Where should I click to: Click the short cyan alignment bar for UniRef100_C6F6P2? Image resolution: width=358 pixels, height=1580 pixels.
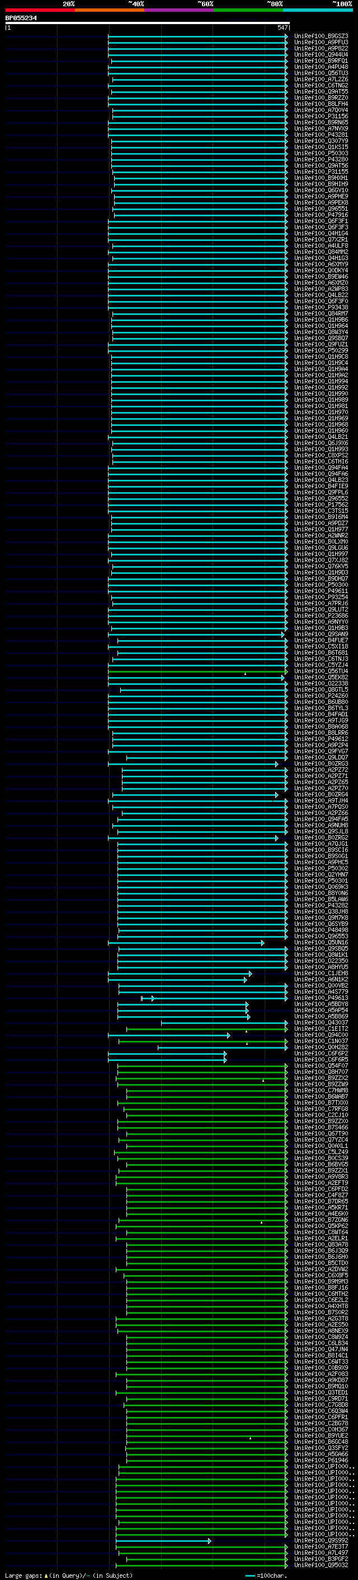167,1053
